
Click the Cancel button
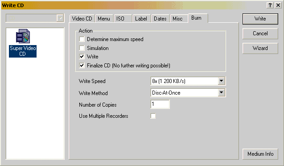(x=260, y=33)
